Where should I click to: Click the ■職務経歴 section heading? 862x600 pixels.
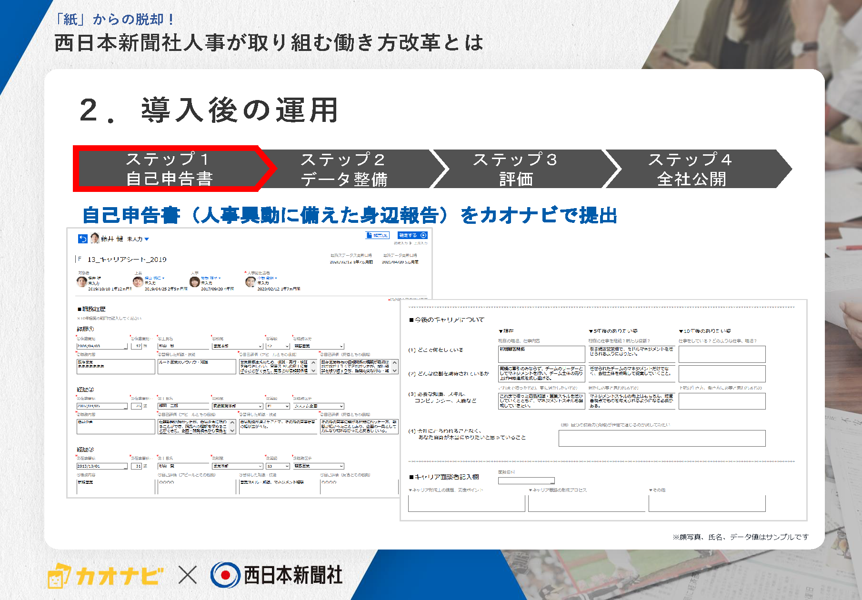tap(91, 309)
